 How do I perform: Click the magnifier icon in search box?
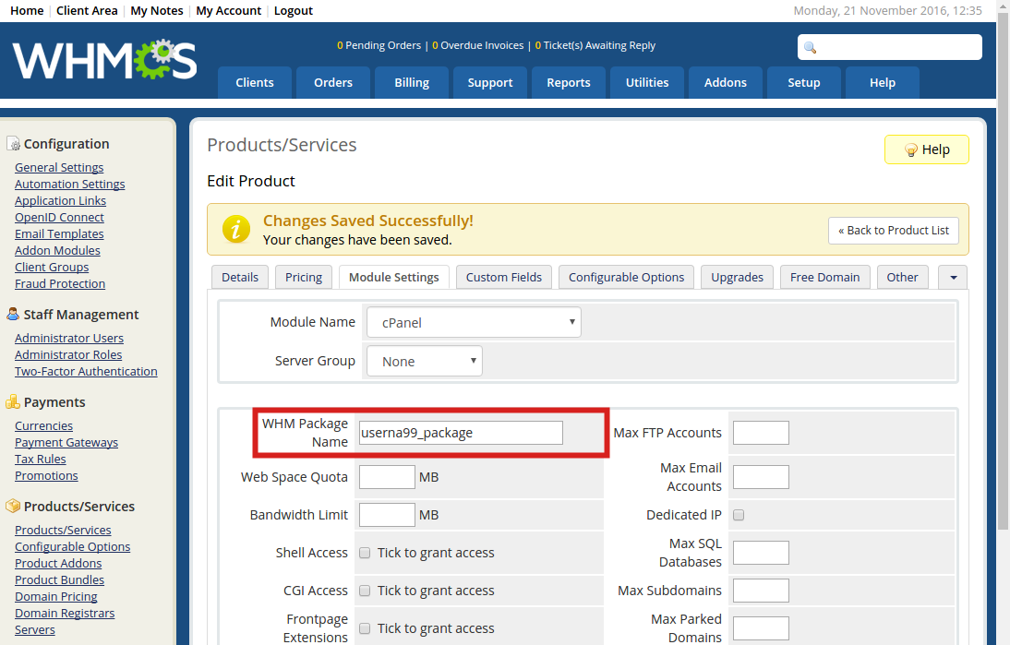pos(811,48)
